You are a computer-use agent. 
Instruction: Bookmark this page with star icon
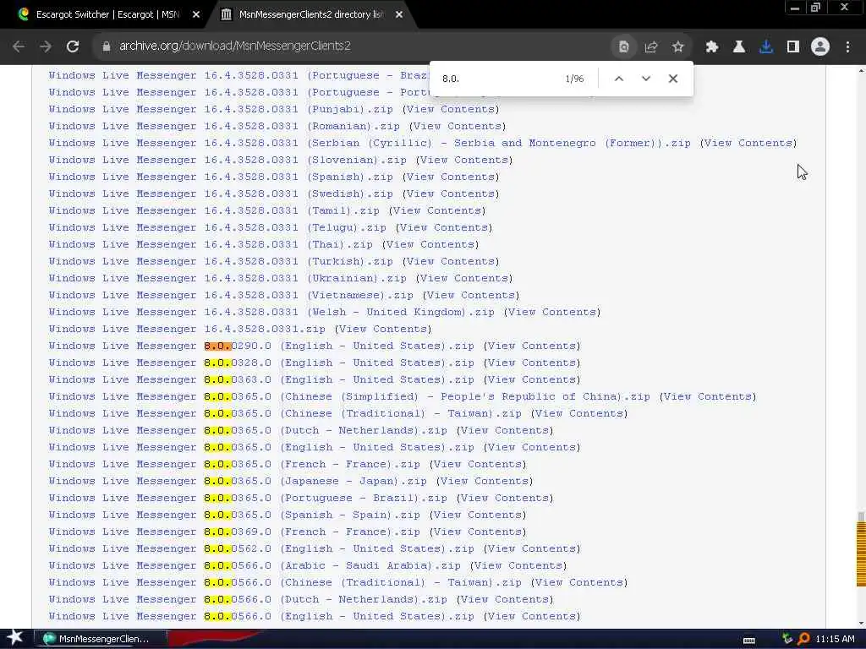click(678, 47)
